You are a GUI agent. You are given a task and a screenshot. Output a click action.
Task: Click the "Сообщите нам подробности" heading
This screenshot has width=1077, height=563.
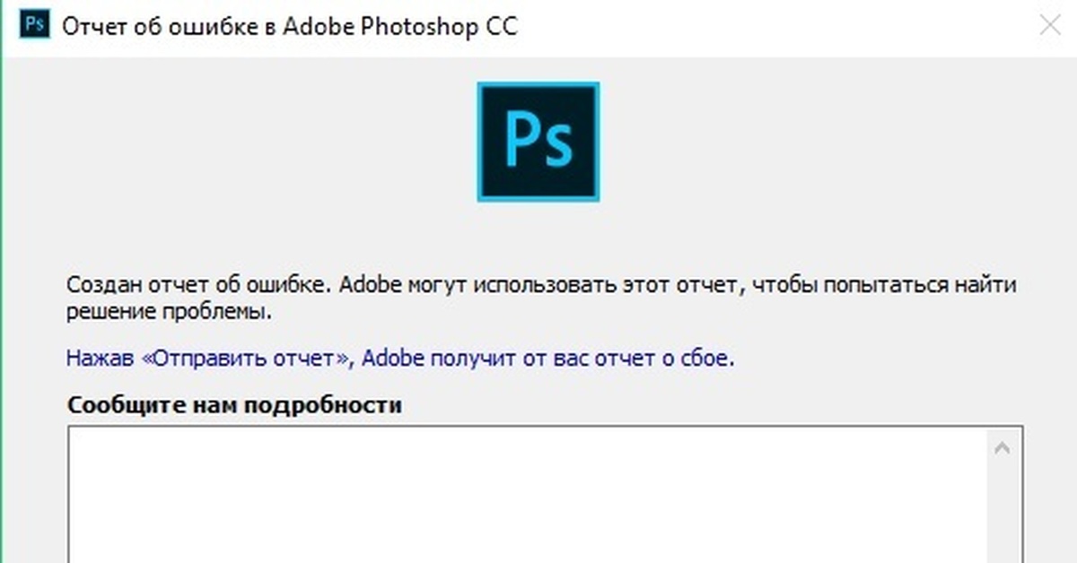tap(234, 405)
